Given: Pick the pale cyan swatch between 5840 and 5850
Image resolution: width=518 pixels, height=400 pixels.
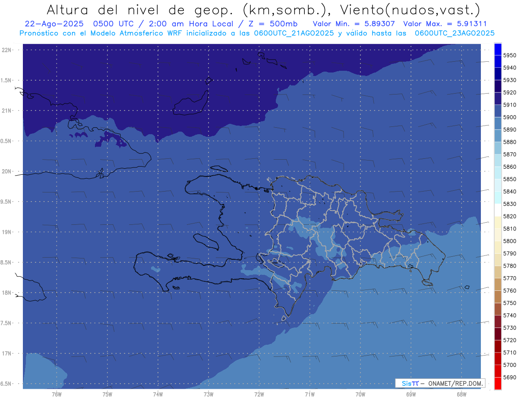Looking at the screenshot, I should point(498,186).
